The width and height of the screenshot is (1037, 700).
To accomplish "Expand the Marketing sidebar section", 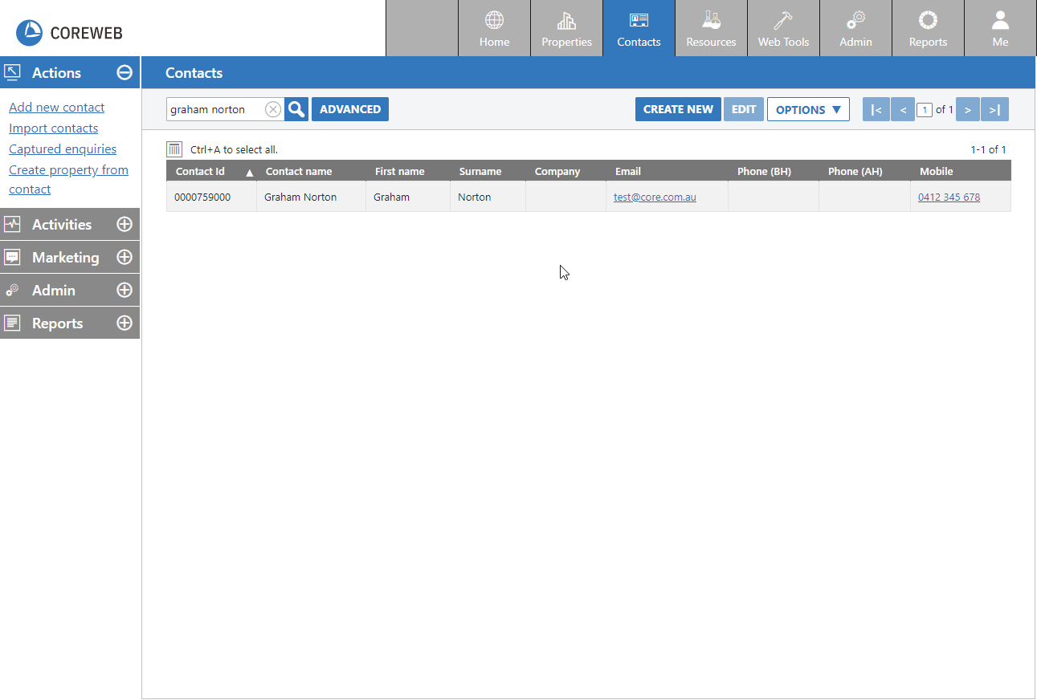I will 125,258.
